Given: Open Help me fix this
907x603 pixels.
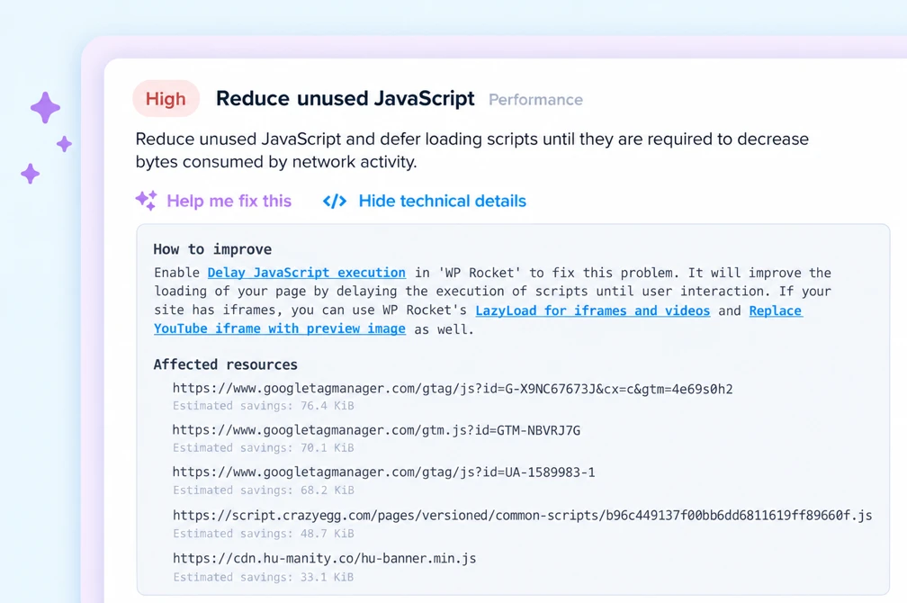Looking at the screenshot, I should 229,201.
